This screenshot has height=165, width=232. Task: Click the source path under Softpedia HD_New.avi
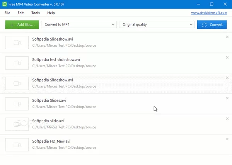(x=64, y=148)
